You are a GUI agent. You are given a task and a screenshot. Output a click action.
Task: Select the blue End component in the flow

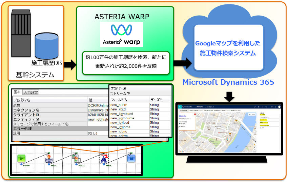click(131, 159)
